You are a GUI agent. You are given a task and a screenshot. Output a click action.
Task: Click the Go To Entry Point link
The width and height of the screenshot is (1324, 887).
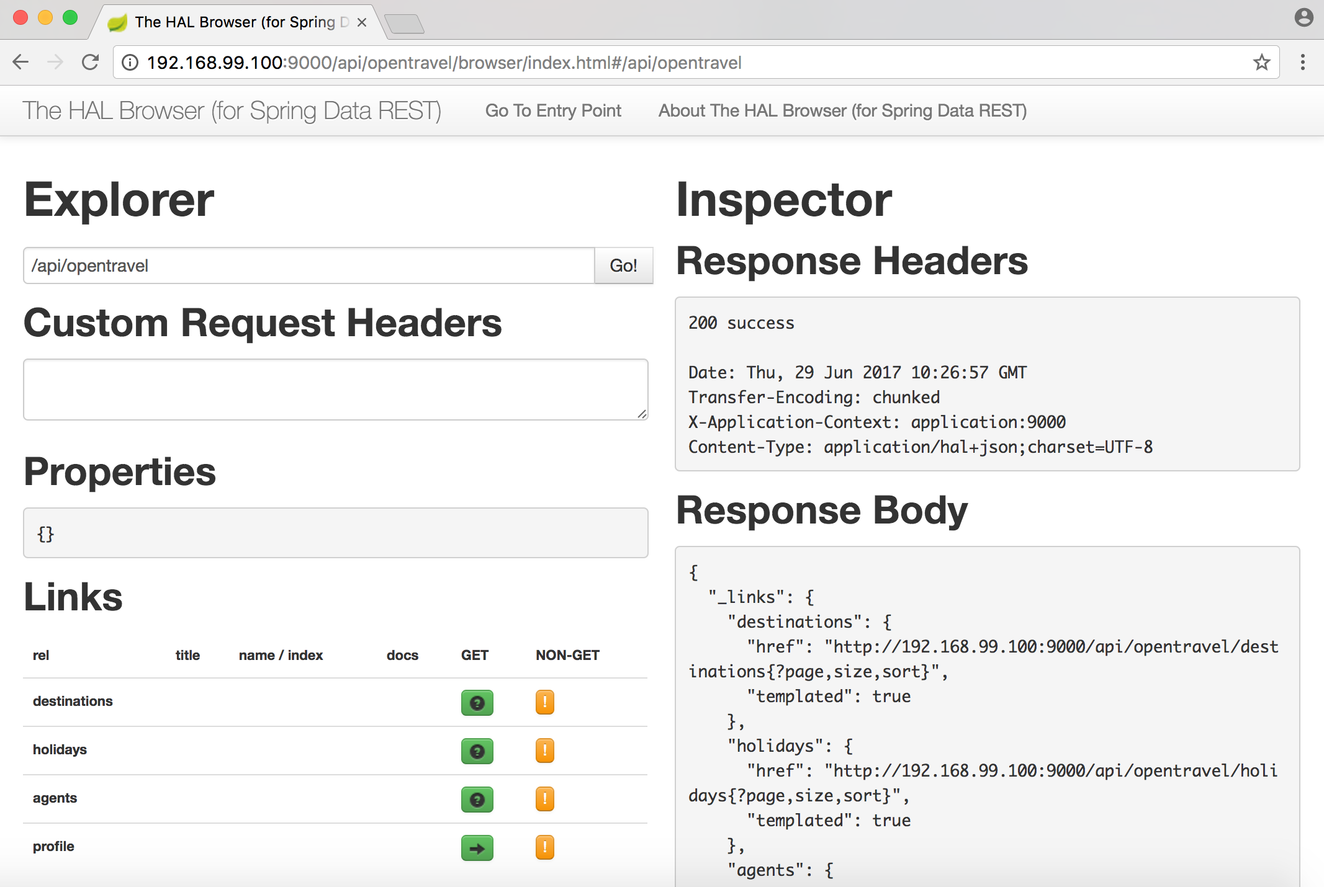(x=552, y=110)
